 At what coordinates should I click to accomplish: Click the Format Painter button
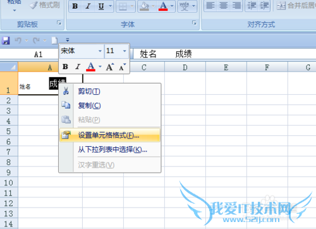[45, 5]
